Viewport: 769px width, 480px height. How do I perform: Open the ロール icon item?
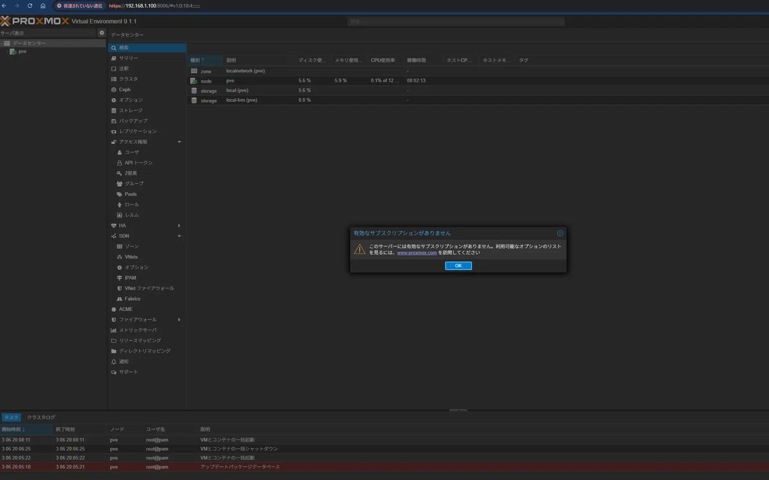tap(147, 205)
